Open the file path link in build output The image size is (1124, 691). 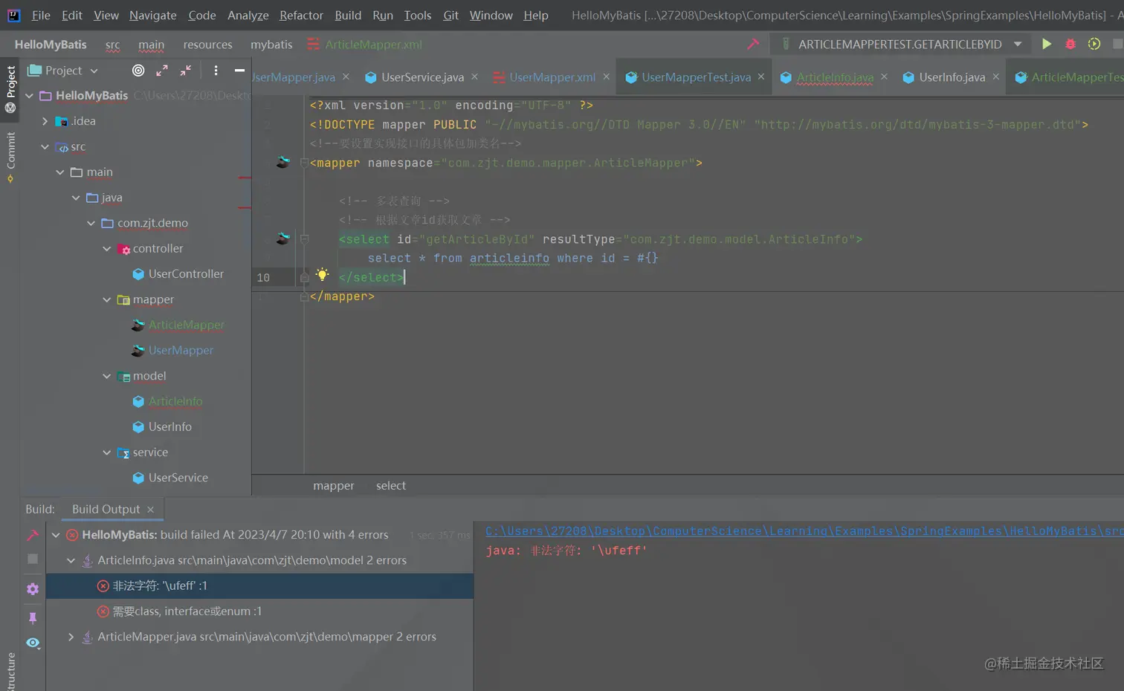click(804, 531)
